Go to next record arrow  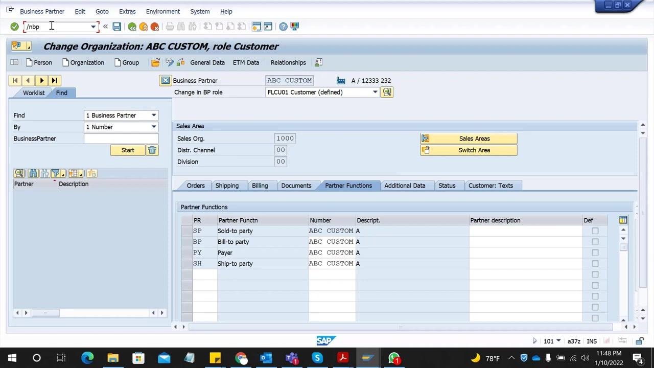coord(41,80)
